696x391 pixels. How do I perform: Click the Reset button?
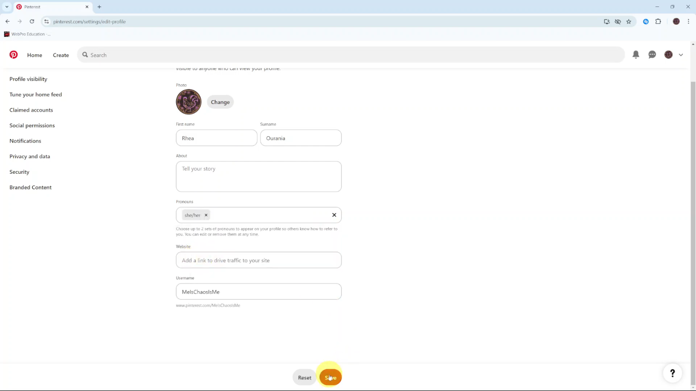pyautogui.click(x=304, y=378)
